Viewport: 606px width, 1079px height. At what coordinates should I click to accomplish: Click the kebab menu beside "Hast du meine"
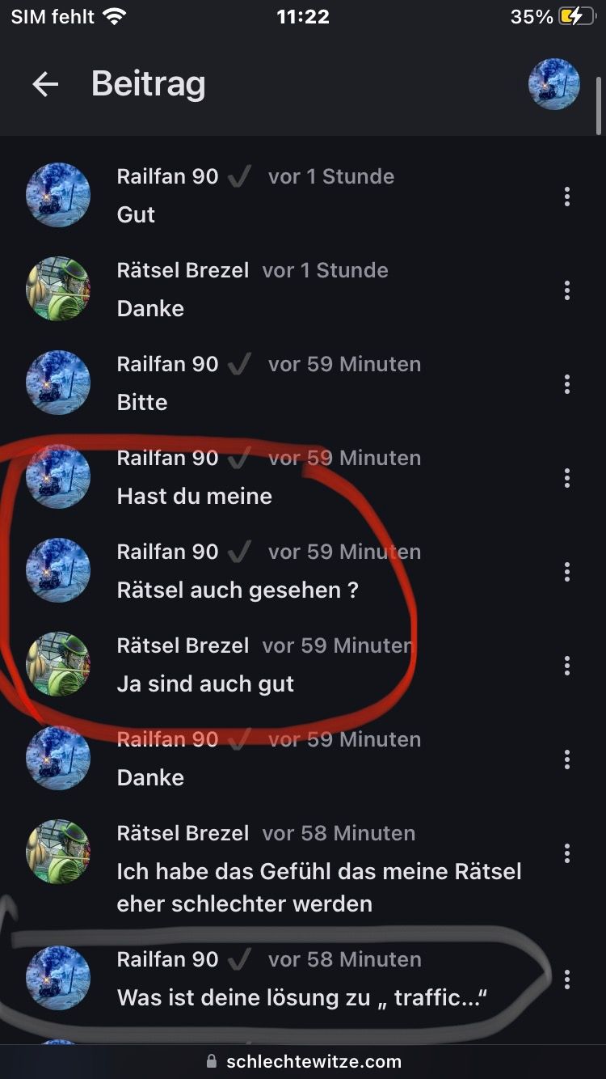(567, 477)
